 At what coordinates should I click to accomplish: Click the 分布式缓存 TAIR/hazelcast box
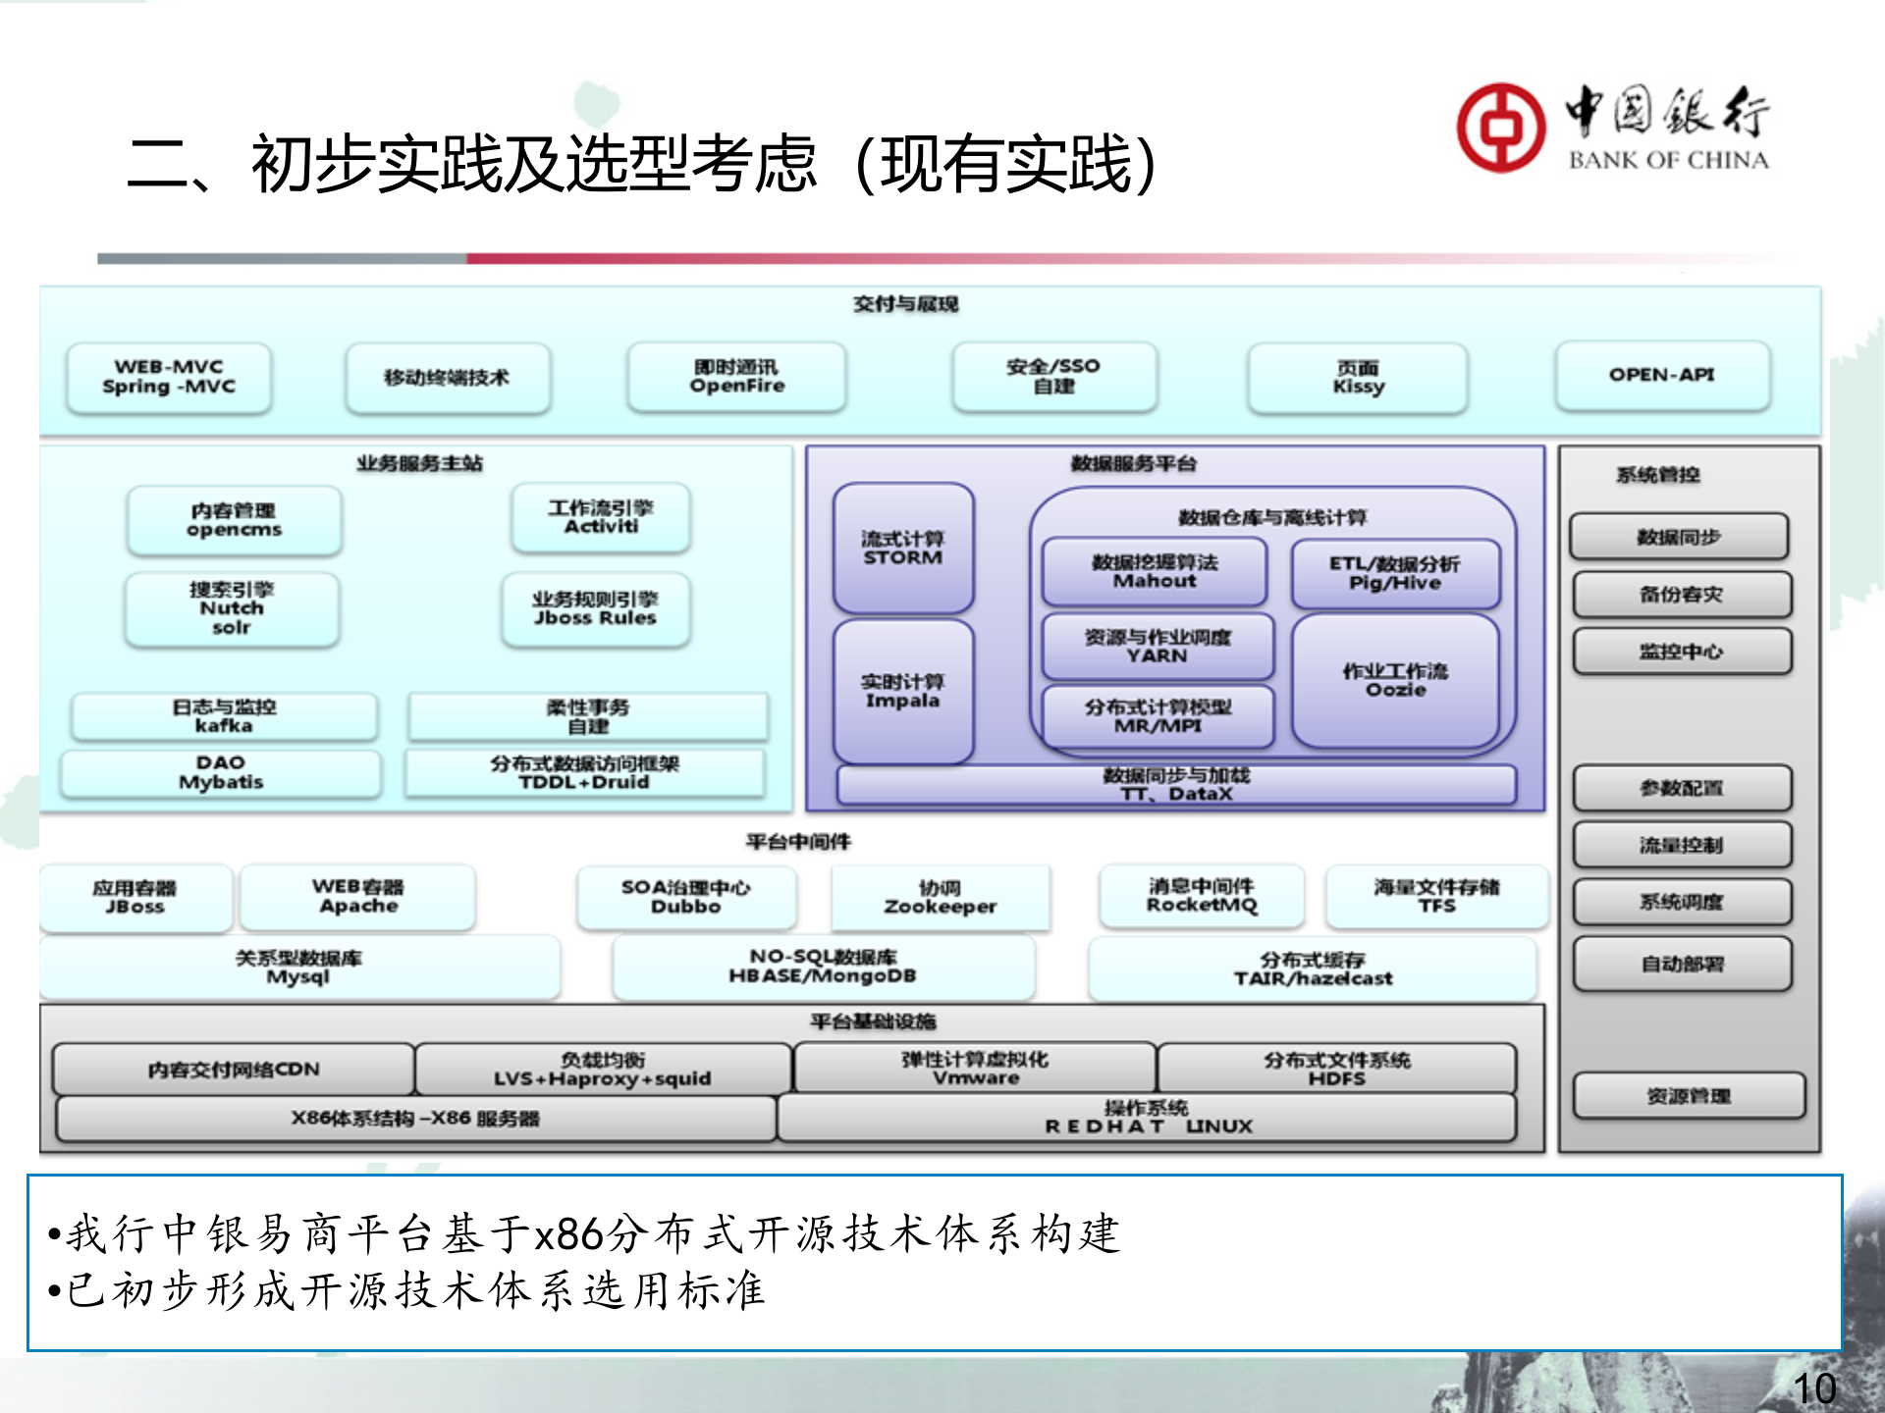coord(1316,969)
